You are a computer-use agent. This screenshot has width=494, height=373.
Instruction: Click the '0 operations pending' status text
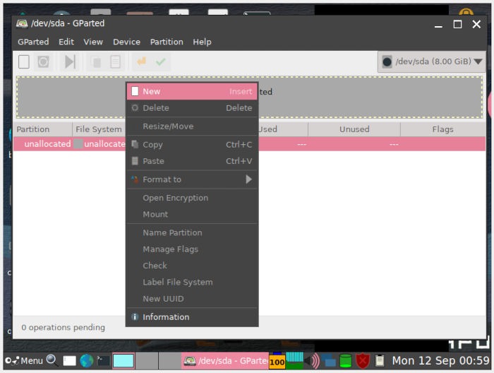63,328
